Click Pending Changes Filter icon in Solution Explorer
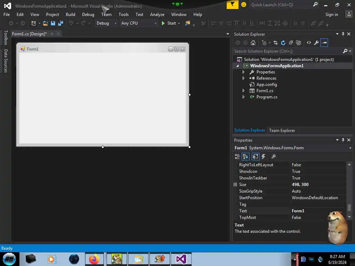The width and height of the screenshot is (355, 266). pyautogui.click(x=264, y=43)
